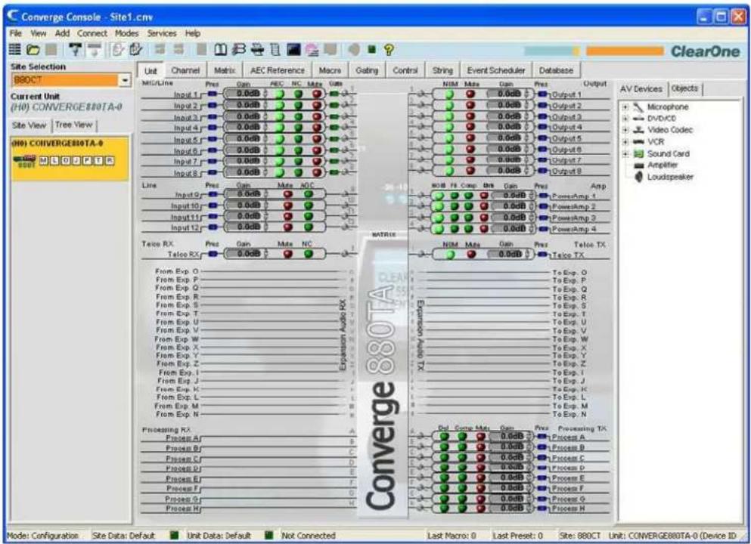Click the grid view icon in toolbar
The height and width of the screenshot is (544, 751).
pyautogui.click(x=15, y=49)
